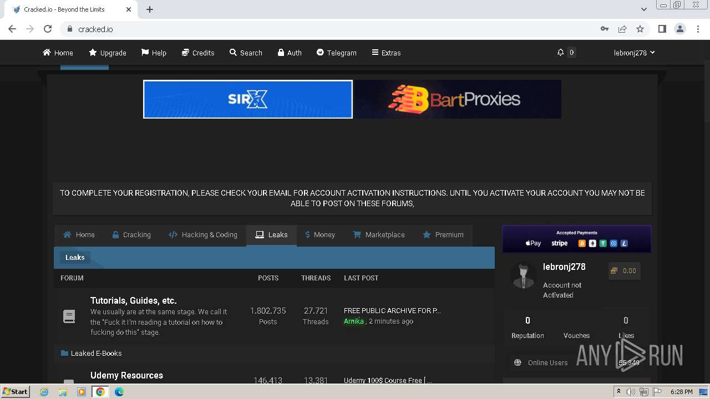710x399 pixels.
Task: Click the Reputation count
Action: [528, 321]
